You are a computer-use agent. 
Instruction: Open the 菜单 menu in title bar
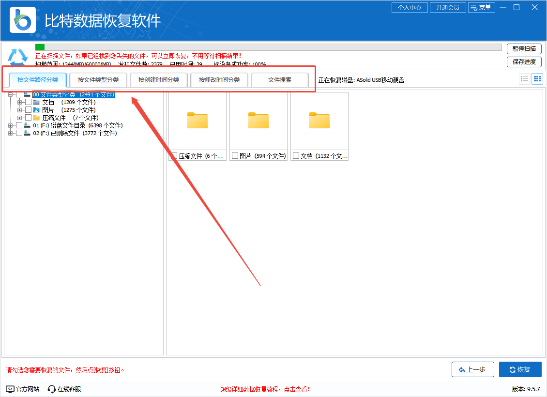482,7
